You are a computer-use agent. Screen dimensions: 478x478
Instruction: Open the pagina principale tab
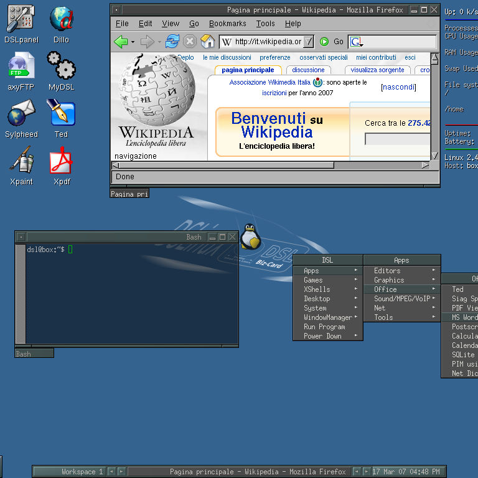tap(248, 70)
